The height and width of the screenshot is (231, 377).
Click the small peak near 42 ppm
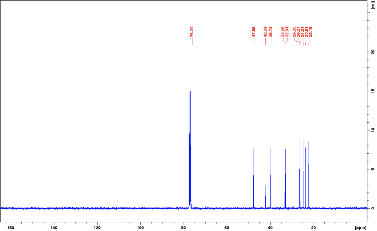[265, 192]
